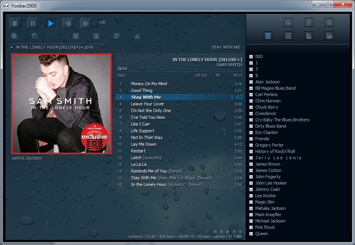Switch to list view icon
The width and height of the screenshot is (355, 245).
268,36
